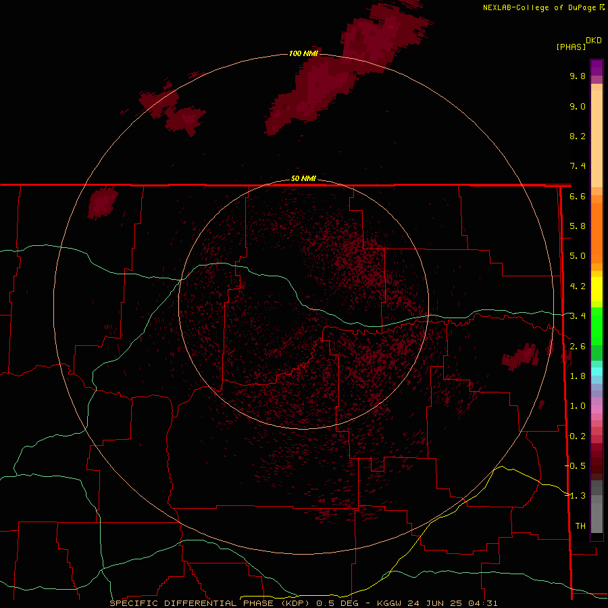Pick the peach band of the color bar
608x608 pixels.
click(x=597, y=136)
